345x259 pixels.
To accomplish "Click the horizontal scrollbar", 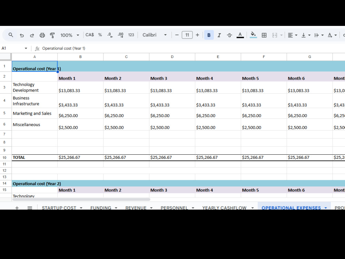I will pyautogui.click(x=81, y=200).
